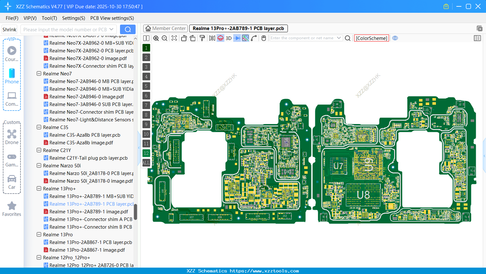The width and height of the screenshot is (486, 274).
Task: Click the Shrink button
Action: click(x=10, y=29)
